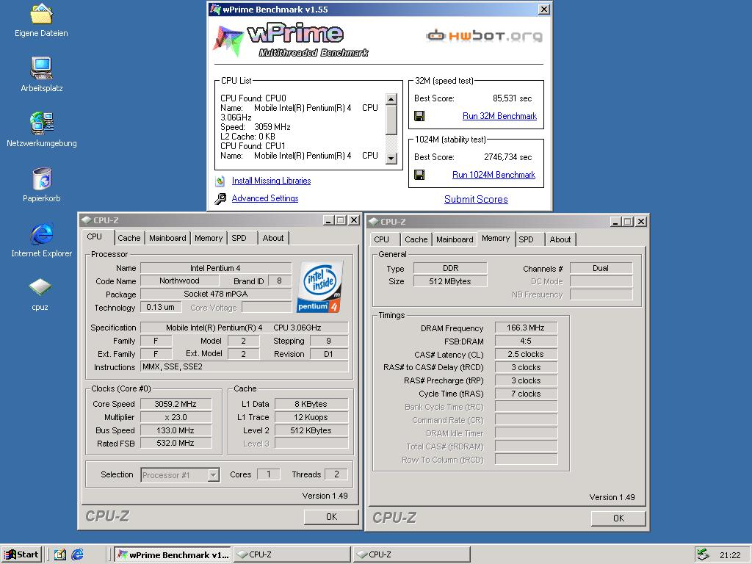This screenshot has height=564, width=752.
Task: Select the Internet Explorer desktop icon
Action: (42, 234)
